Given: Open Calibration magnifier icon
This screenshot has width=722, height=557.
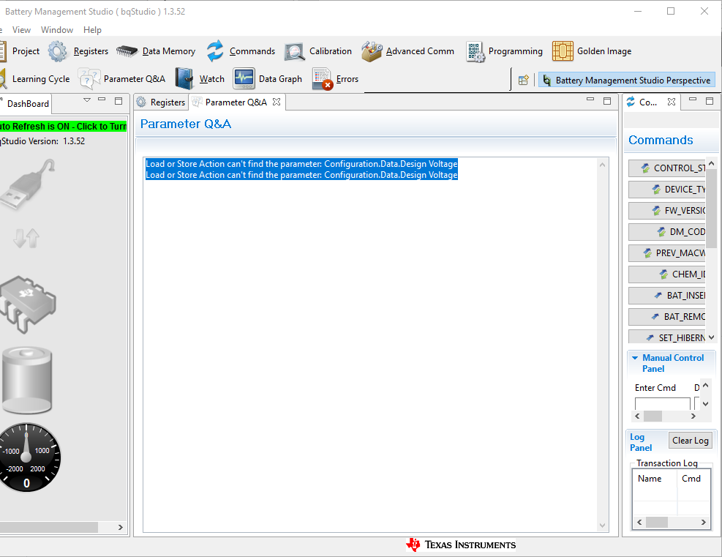Looking at the screenshot, I should (x=295, y=51).
